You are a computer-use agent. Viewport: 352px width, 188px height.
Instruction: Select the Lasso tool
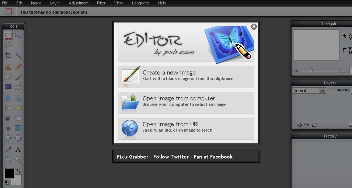(x=8, y=45)
